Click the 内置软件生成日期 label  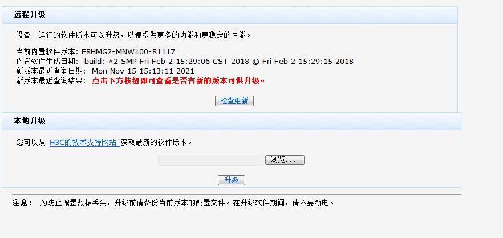(x=47, y=62)
